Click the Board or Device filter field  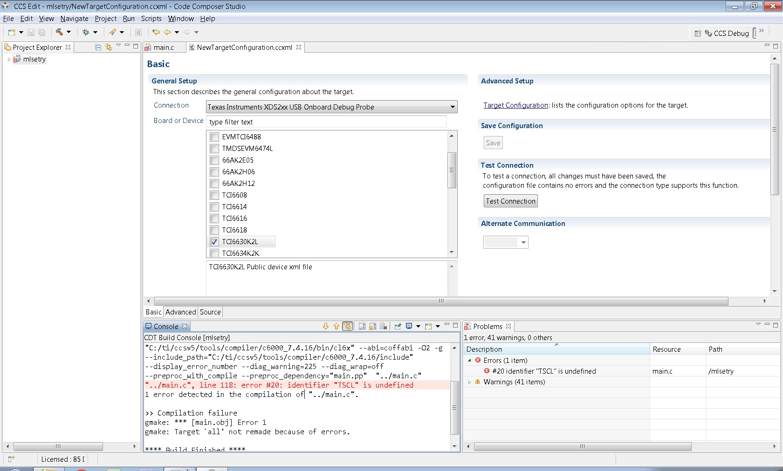(x=326, y=122)
